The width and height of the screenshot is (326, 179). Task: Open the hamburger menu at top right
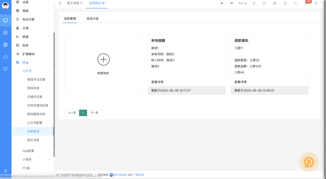tap(316, 3)
